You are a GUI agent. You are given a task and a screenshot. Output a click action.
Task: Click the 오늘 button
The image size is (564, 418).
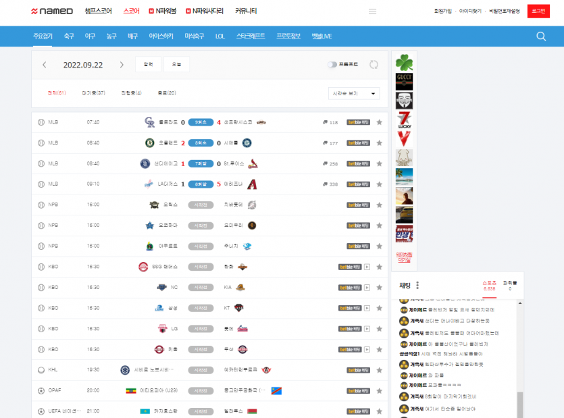176,65
